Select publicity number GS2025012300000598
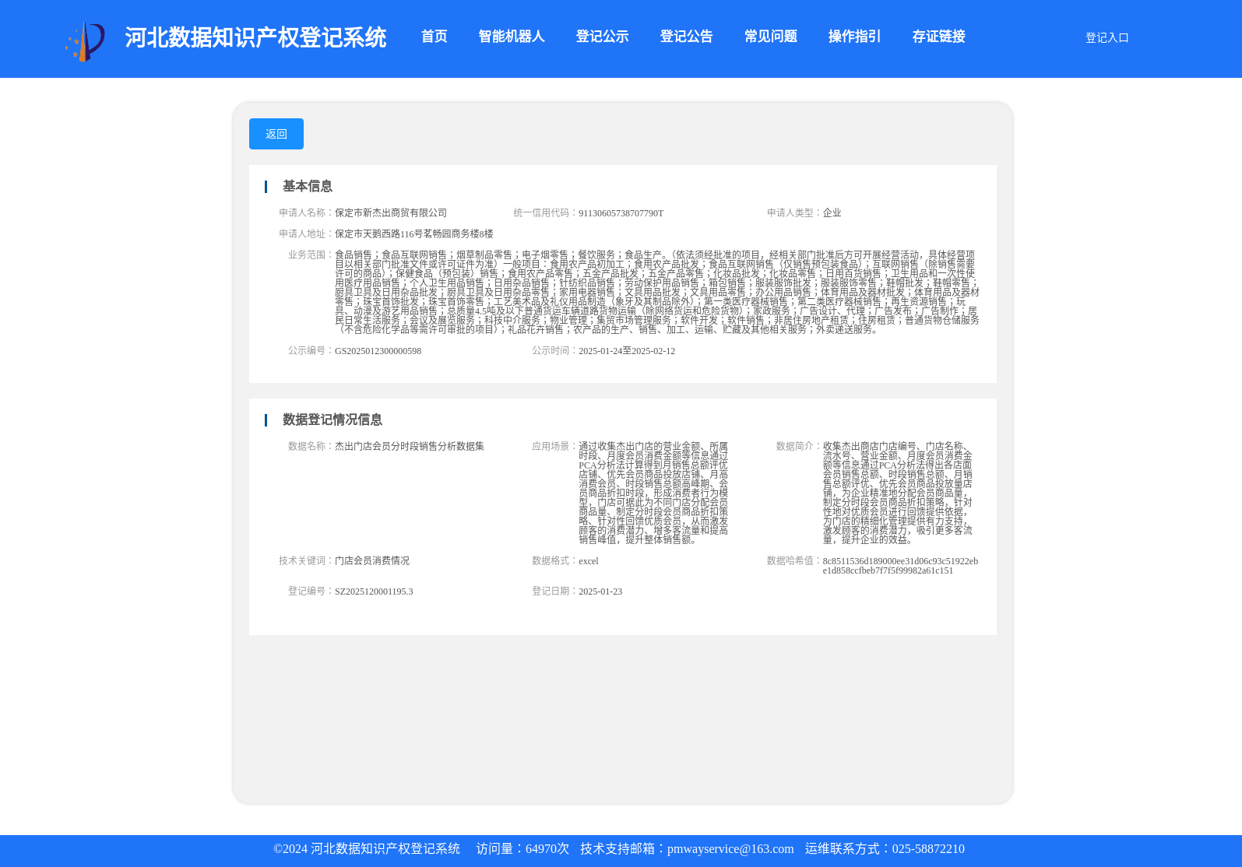This screenshot has height=867, width=1242. pos(378,351)
